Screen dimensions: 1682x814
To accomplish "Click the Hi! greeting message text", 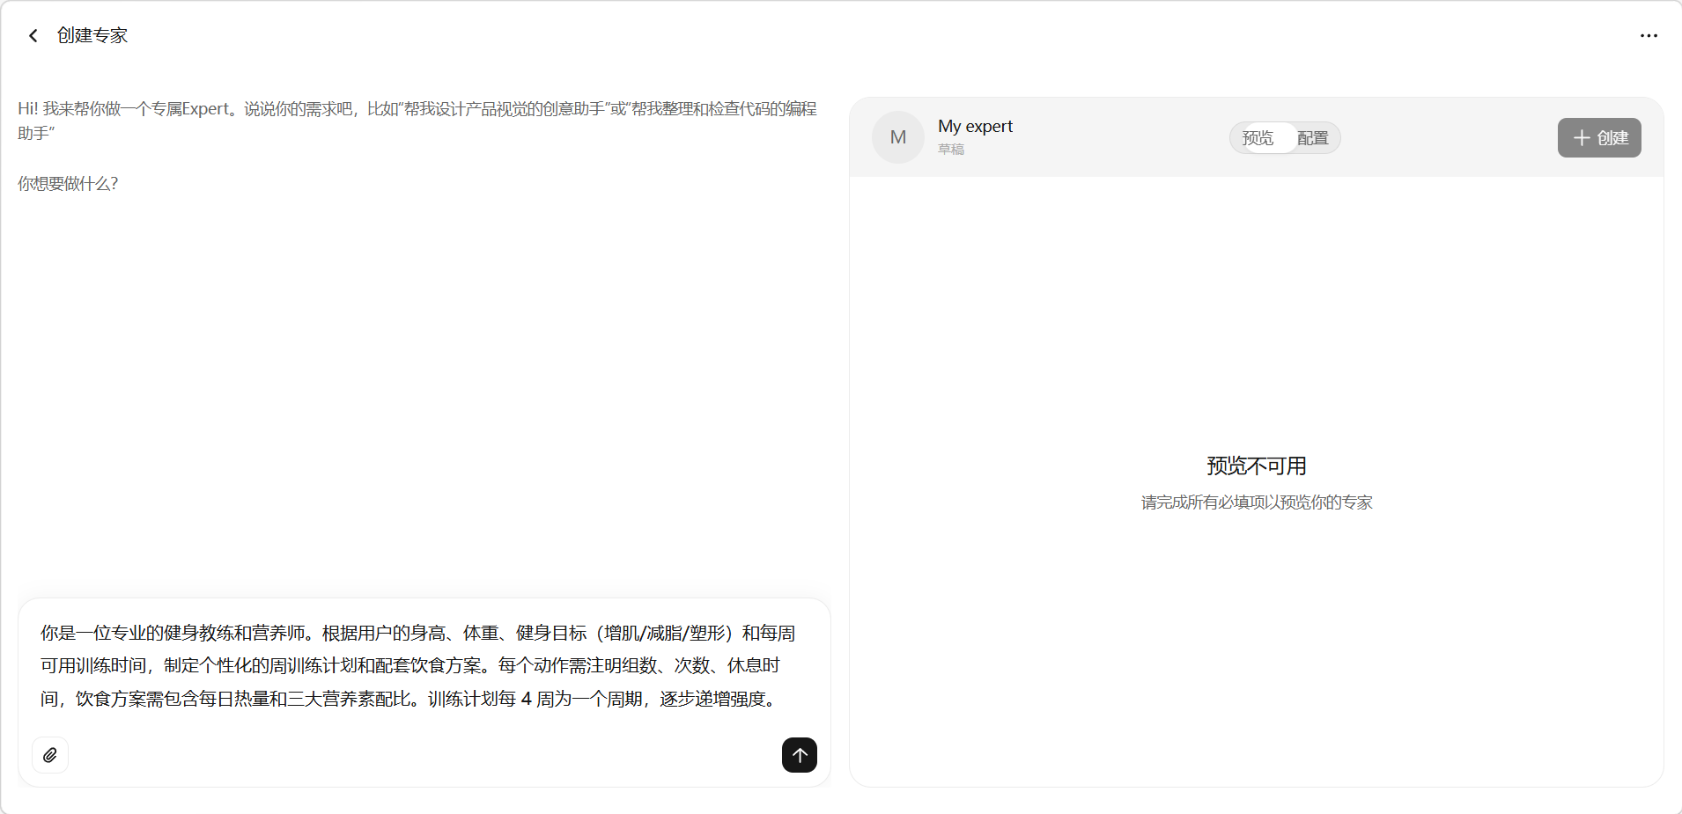I will click(417, 109).
